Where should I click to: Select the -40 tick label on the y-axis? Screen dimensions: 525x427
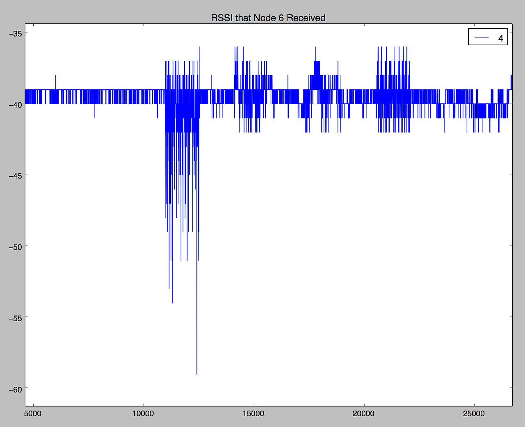click(x=16, y=105)
